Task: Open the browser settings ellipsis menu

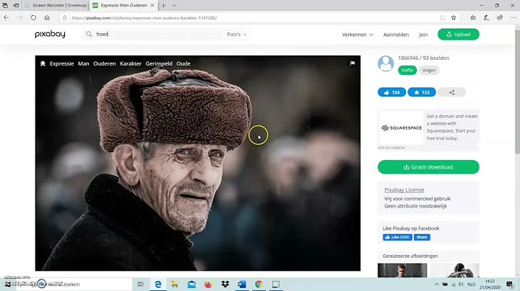Action: tap(513, 18)
